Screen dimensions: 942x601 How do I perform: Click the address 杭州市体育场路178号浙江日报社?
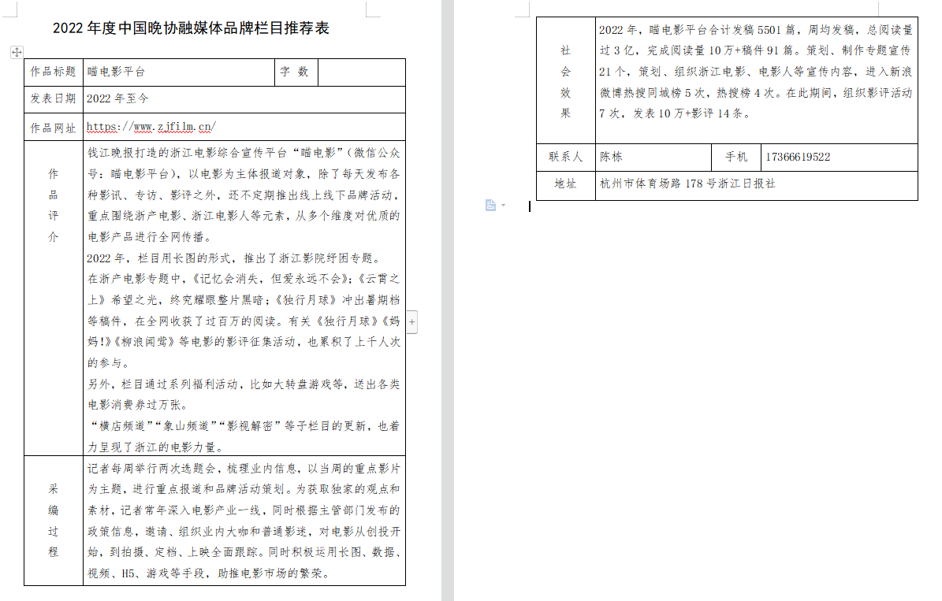(688, 184)
